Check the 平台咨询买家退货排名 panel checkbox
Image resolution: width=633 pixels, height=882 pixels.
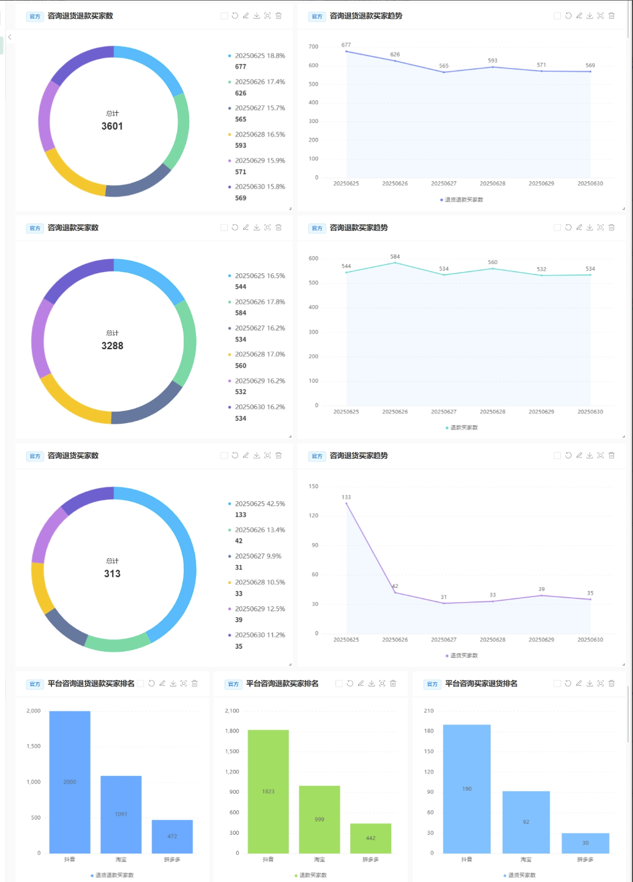557,683
